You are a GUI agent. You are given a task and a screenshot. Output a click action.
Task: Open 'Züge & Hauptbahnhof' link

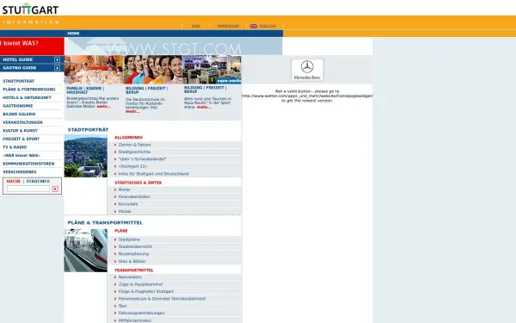[140, 284]
